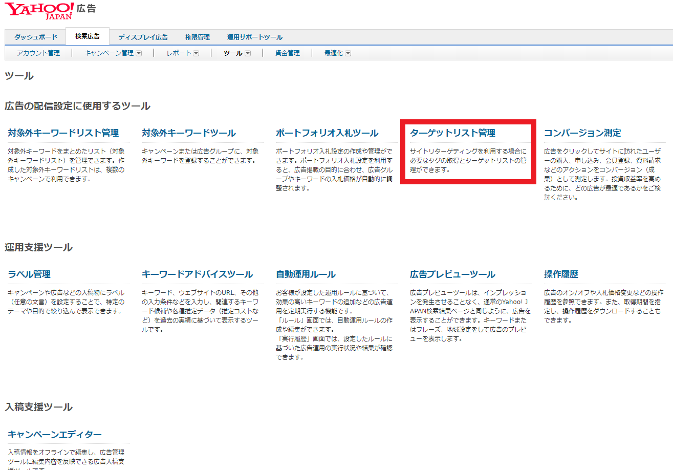Open アカウント管理 in the submenu

point(38,53)
